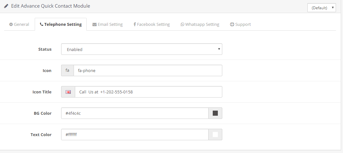The width and height of the screenshot is (343, 153).
Task: Click the Status field label
Action: coord(45,49)
